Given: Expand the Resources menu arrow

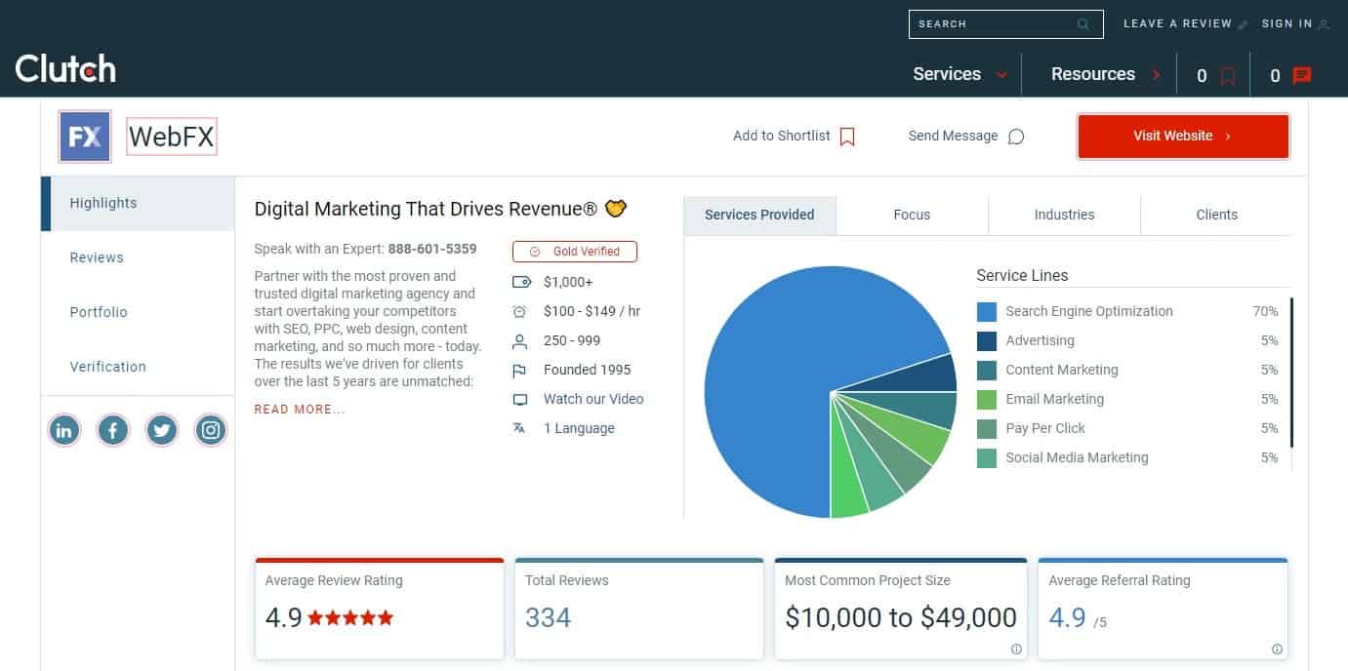Looking at the screenshot, I should 1157,75.
